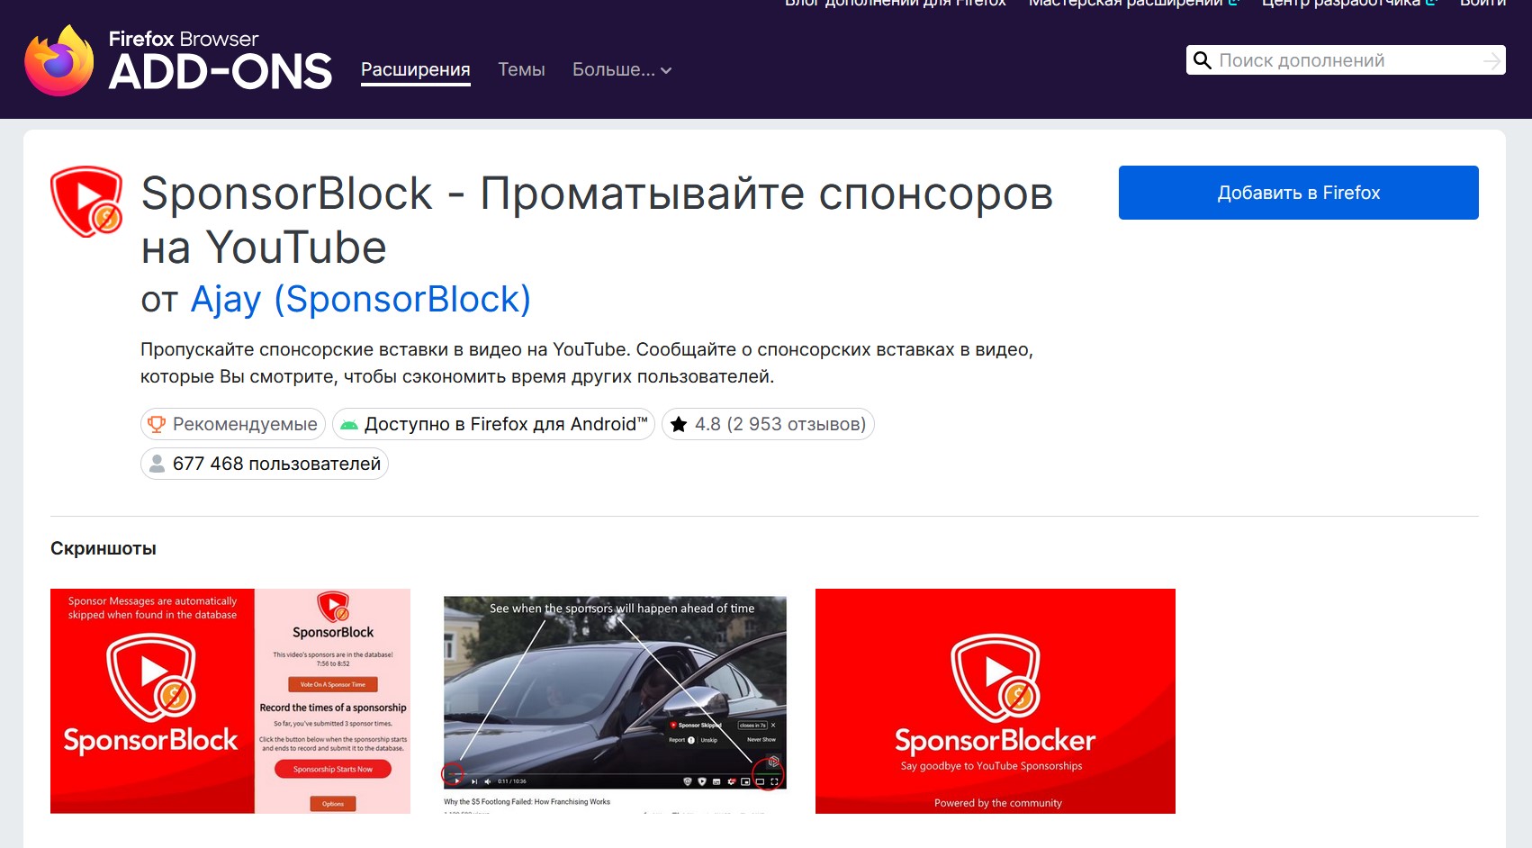The height and width of the screenshot is (848, 1532).
Task: Click the Добавить в Firefox button
Action: coord(1298,193)
